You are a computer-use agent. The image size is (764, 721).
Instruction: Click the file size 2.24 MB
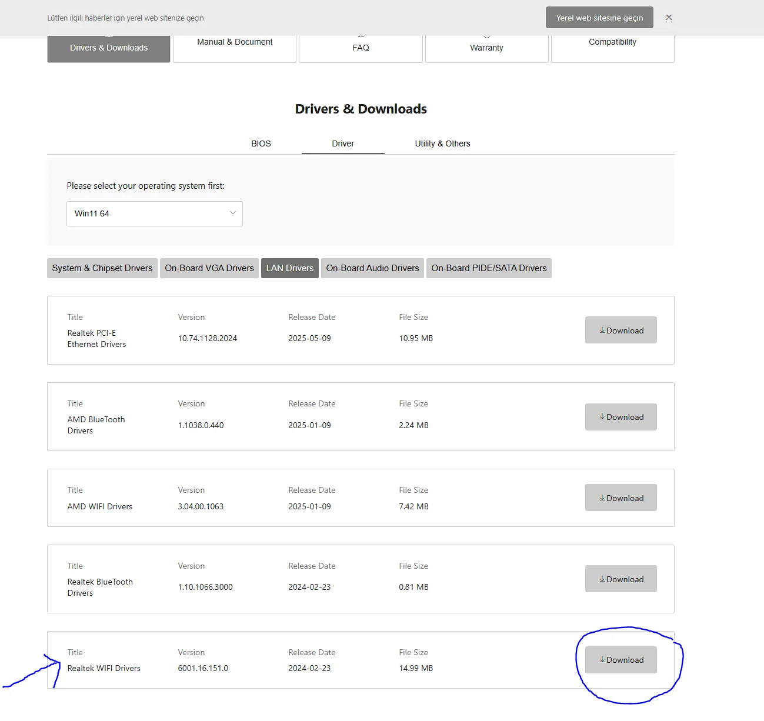(413, 425)
